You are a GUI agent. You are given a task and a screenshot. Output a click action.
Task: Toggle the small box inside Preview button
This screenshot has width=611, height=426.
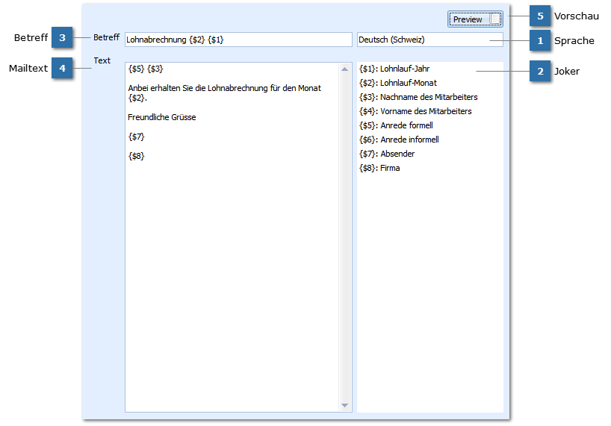[496, 19]
